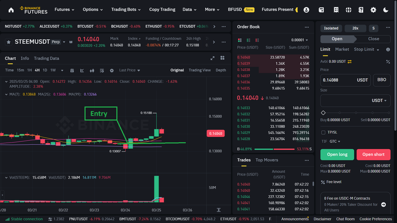Viewport: 397px width, 223px height.
Task: Open the settings gear in top header
Action: pos(373,10)
